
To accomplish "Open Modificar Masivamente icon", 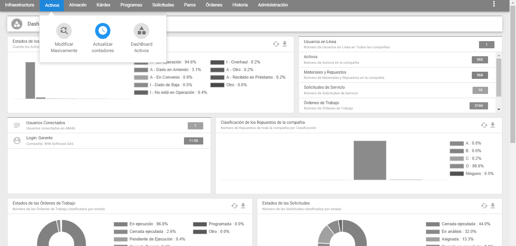I will point(64,31).
